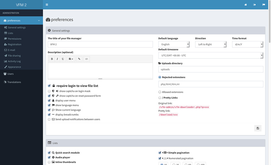Click the italic formatting button
The image size is (271, 165).
(57, 59)
